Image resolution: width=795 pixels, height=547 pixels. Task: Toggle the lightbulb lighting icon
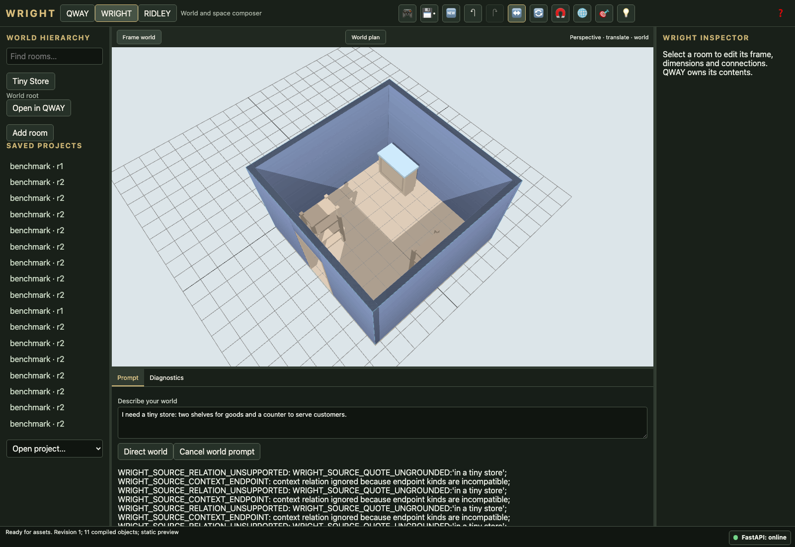(626, 13)
